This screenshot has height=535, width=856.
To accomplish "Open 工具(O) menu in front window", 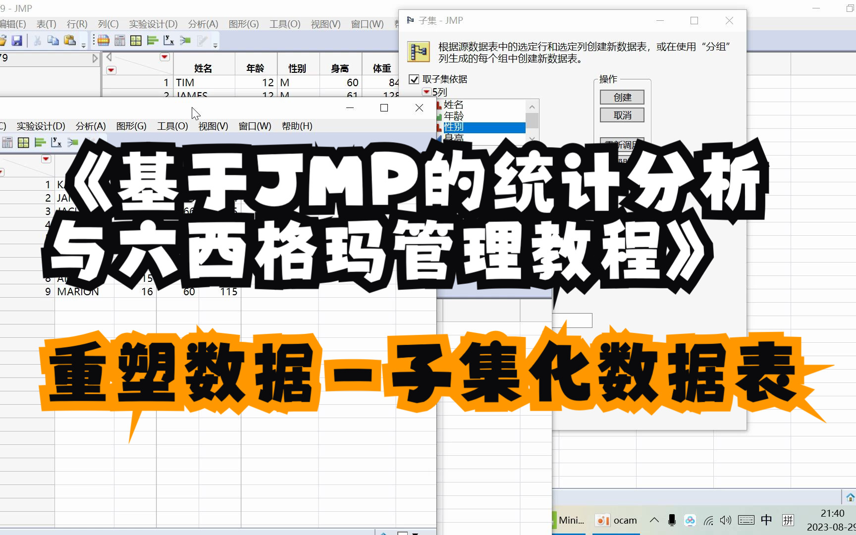I will click(x=172, y=126).
